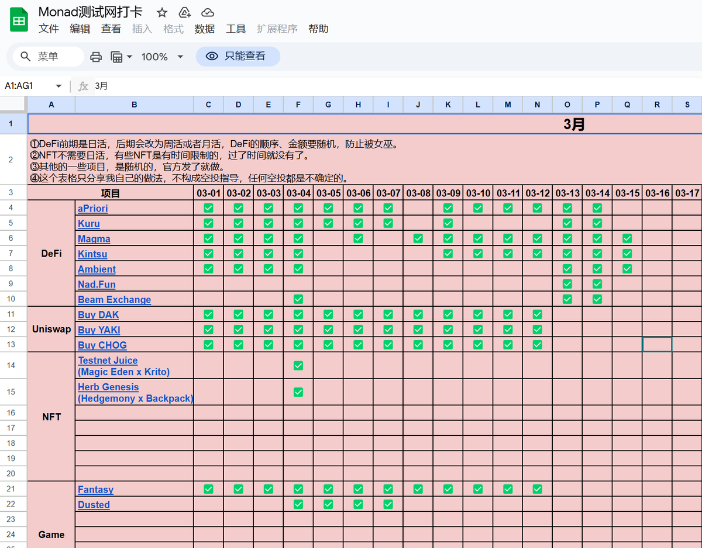Select the Uniswap category cell
702x548 pixels.
(x=51, y=330)
